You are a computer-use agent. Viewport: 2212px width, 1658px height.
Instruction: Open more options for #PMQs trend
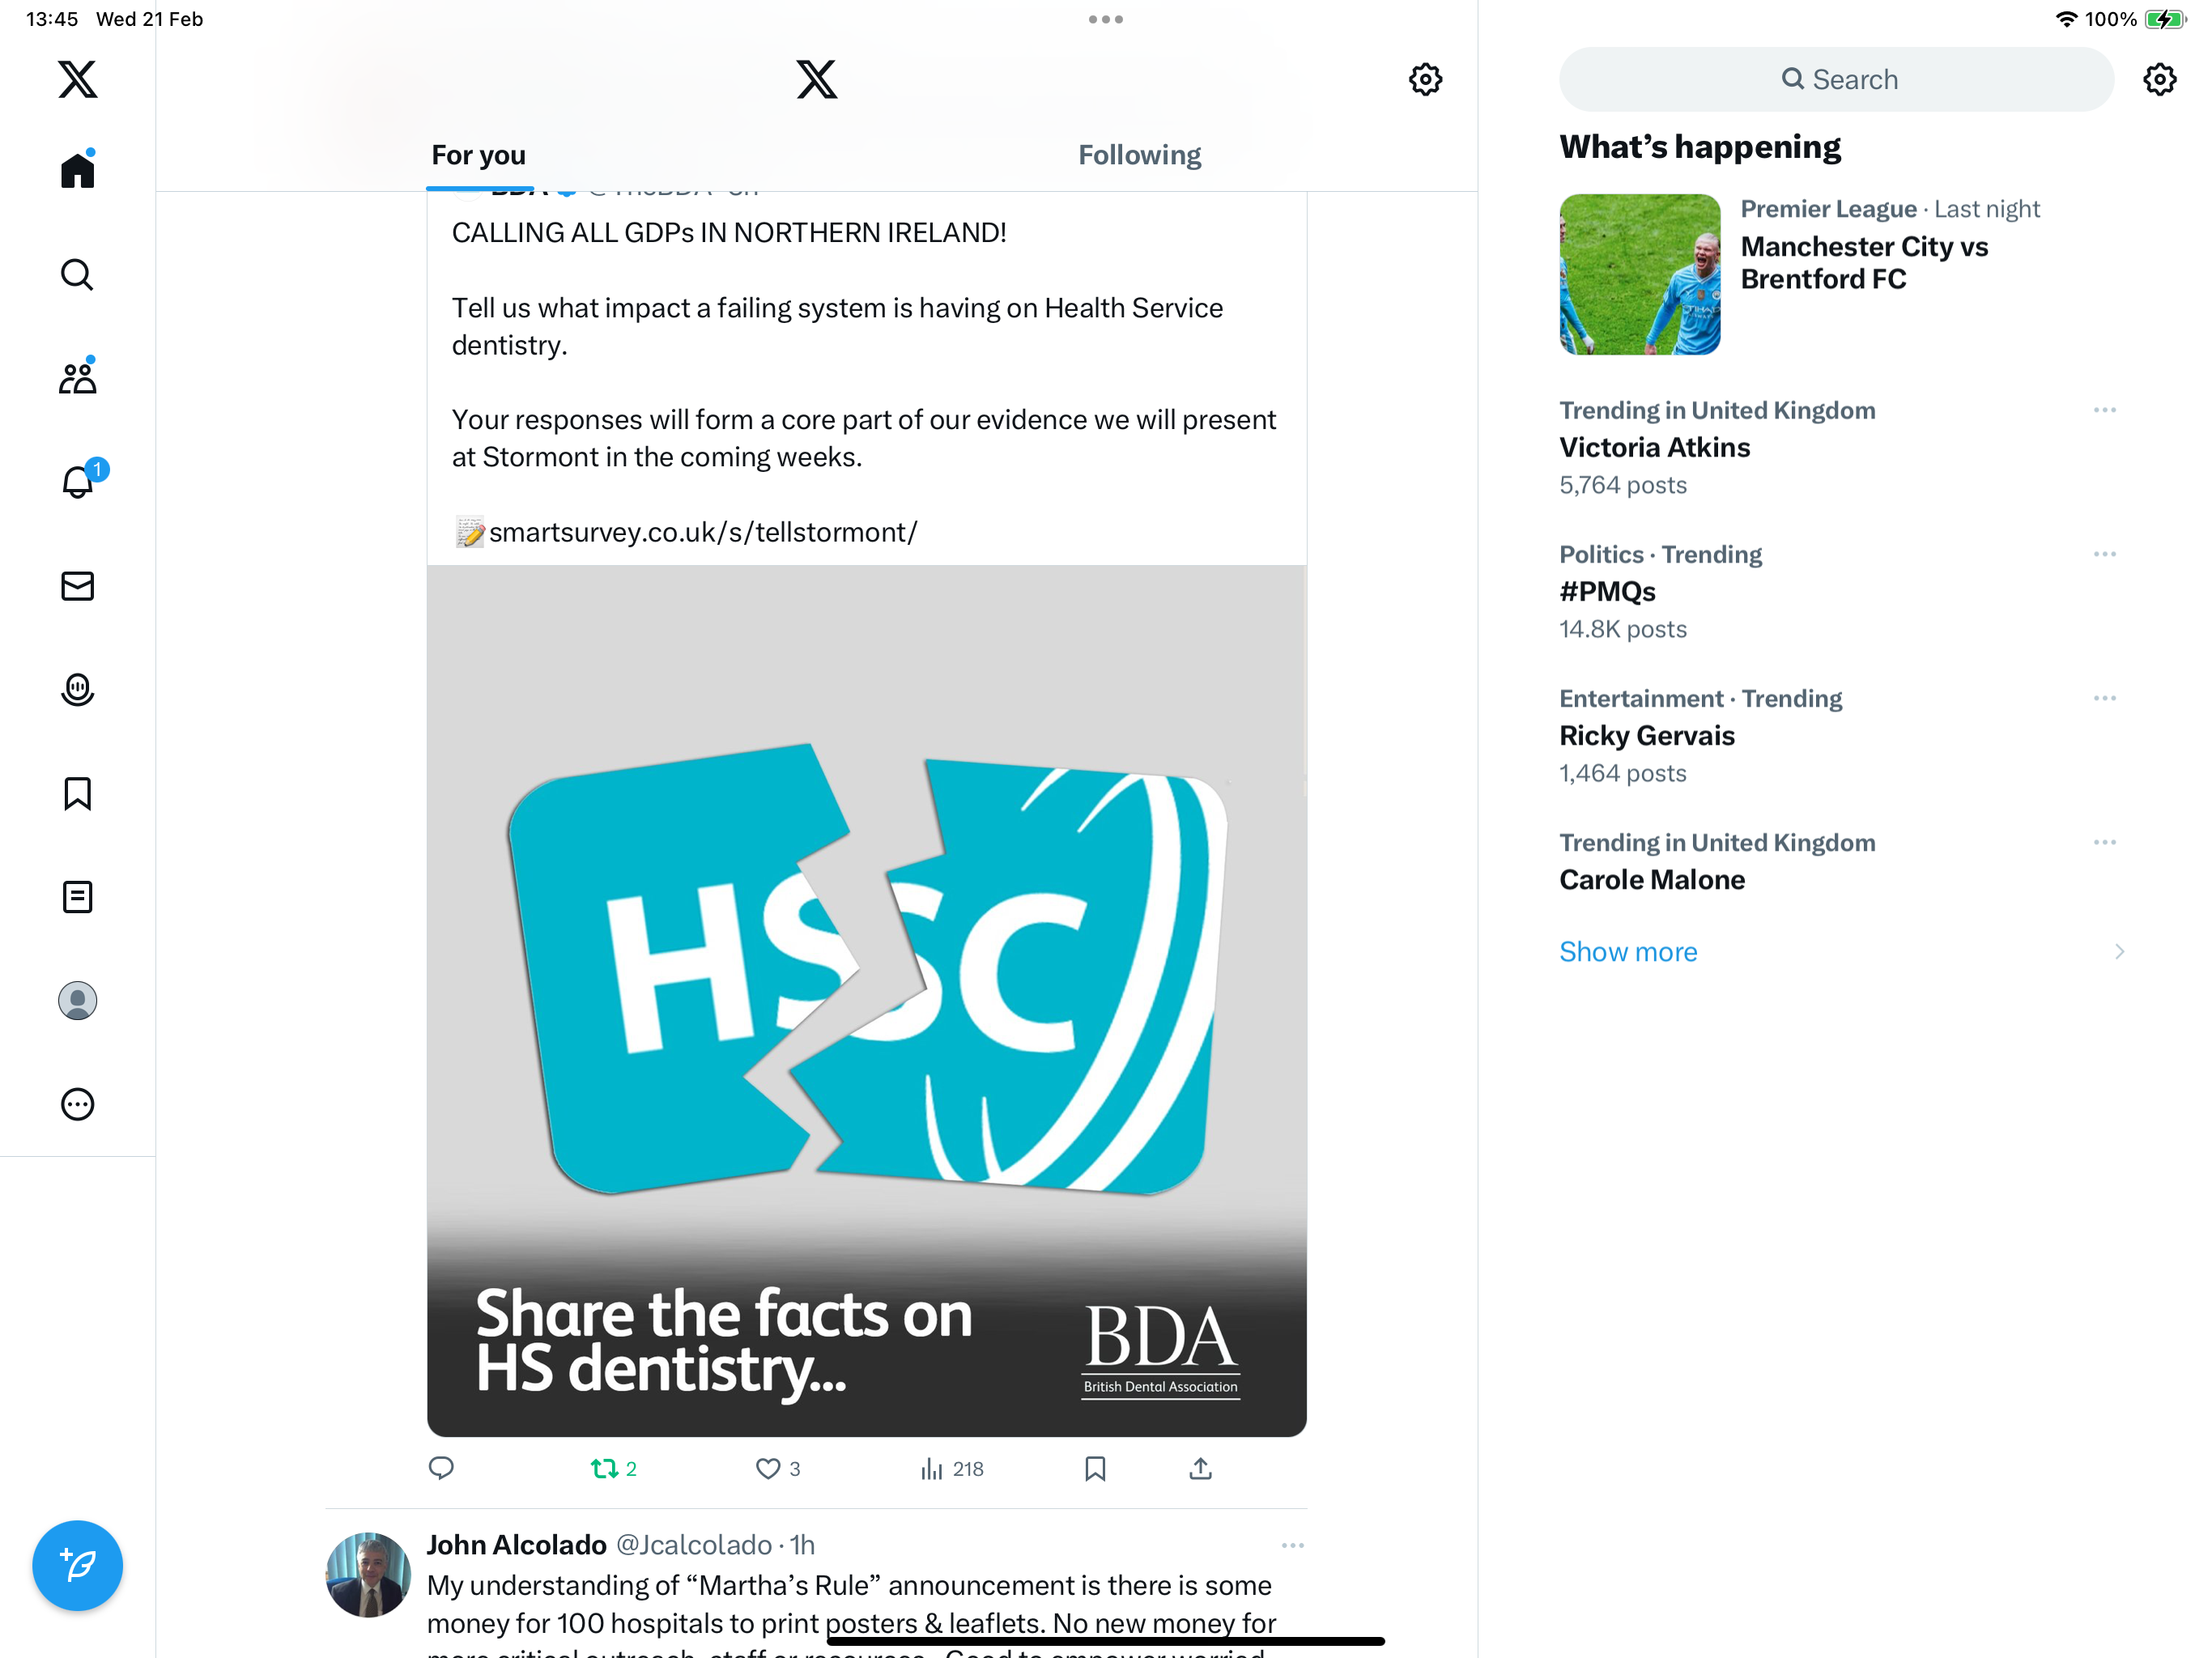pos(2104,554)
